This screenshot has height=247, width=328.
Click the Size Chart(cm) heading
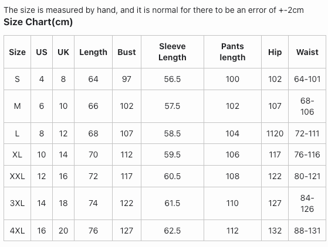(38, 22)
